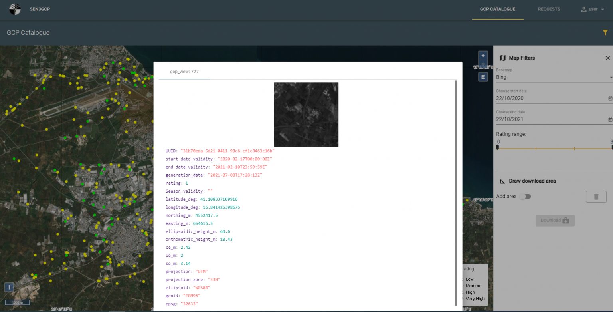Zoom out the map with minus button
This screenshot has width=613, height=312.
coord(483,64)
